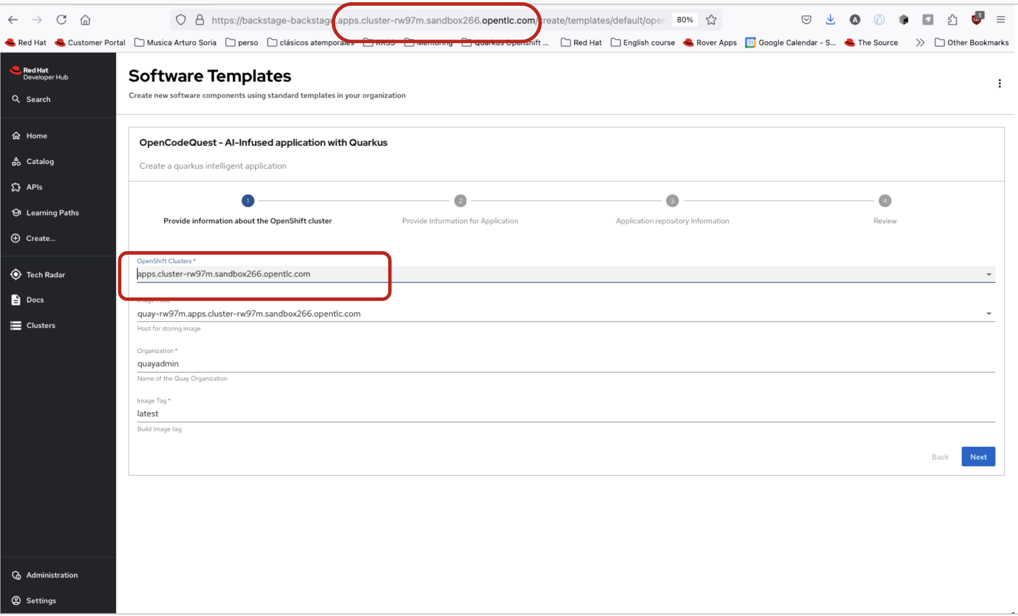
Task: Bookmark this page with star icon
Action: [712, 20]
